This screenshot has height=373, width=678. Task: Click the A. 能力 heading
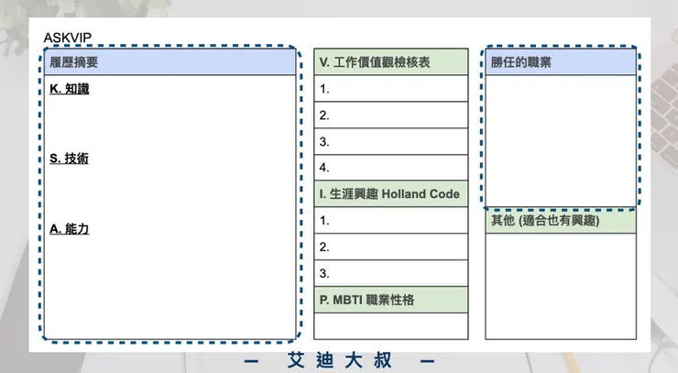point(70,228)
